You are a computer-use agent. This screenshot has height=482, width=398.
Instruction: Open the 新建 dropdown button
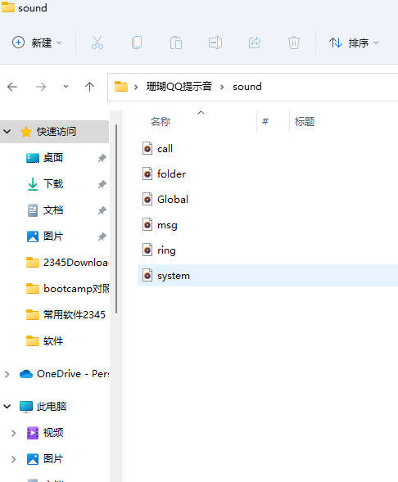37,43
